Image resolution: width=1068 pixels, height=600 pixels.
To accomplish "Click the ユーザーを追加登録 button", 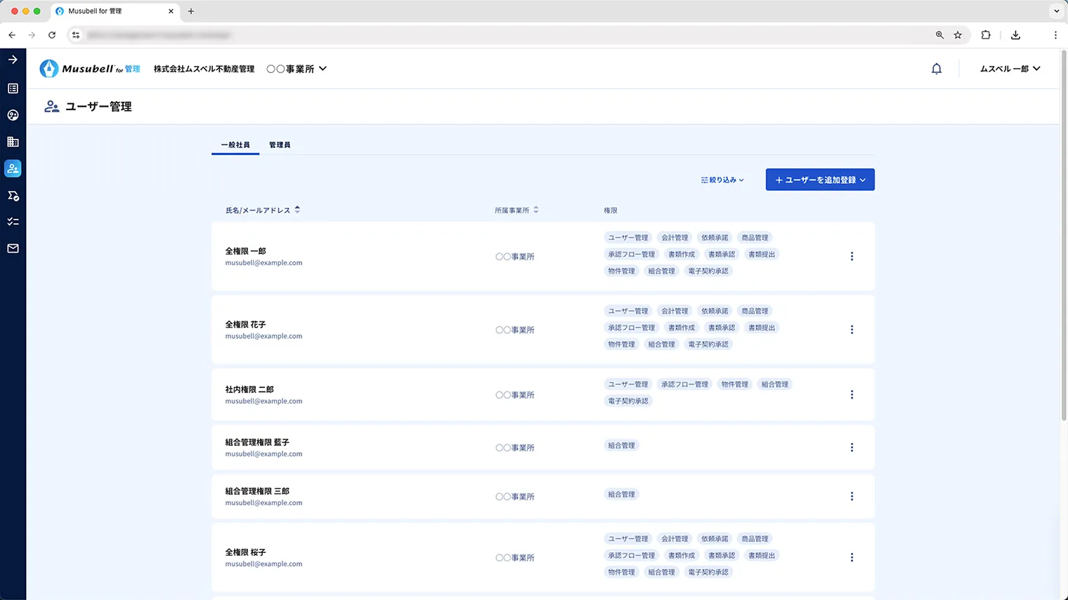I will pos(819,180).
